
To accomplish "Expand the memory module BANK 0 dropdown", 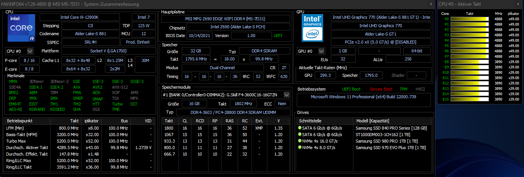I will (x=287, y=94).
